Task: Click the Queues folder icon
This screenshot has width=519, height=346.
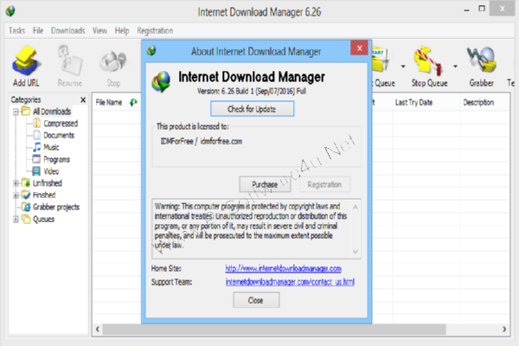Action: click(x=26, y=219)
